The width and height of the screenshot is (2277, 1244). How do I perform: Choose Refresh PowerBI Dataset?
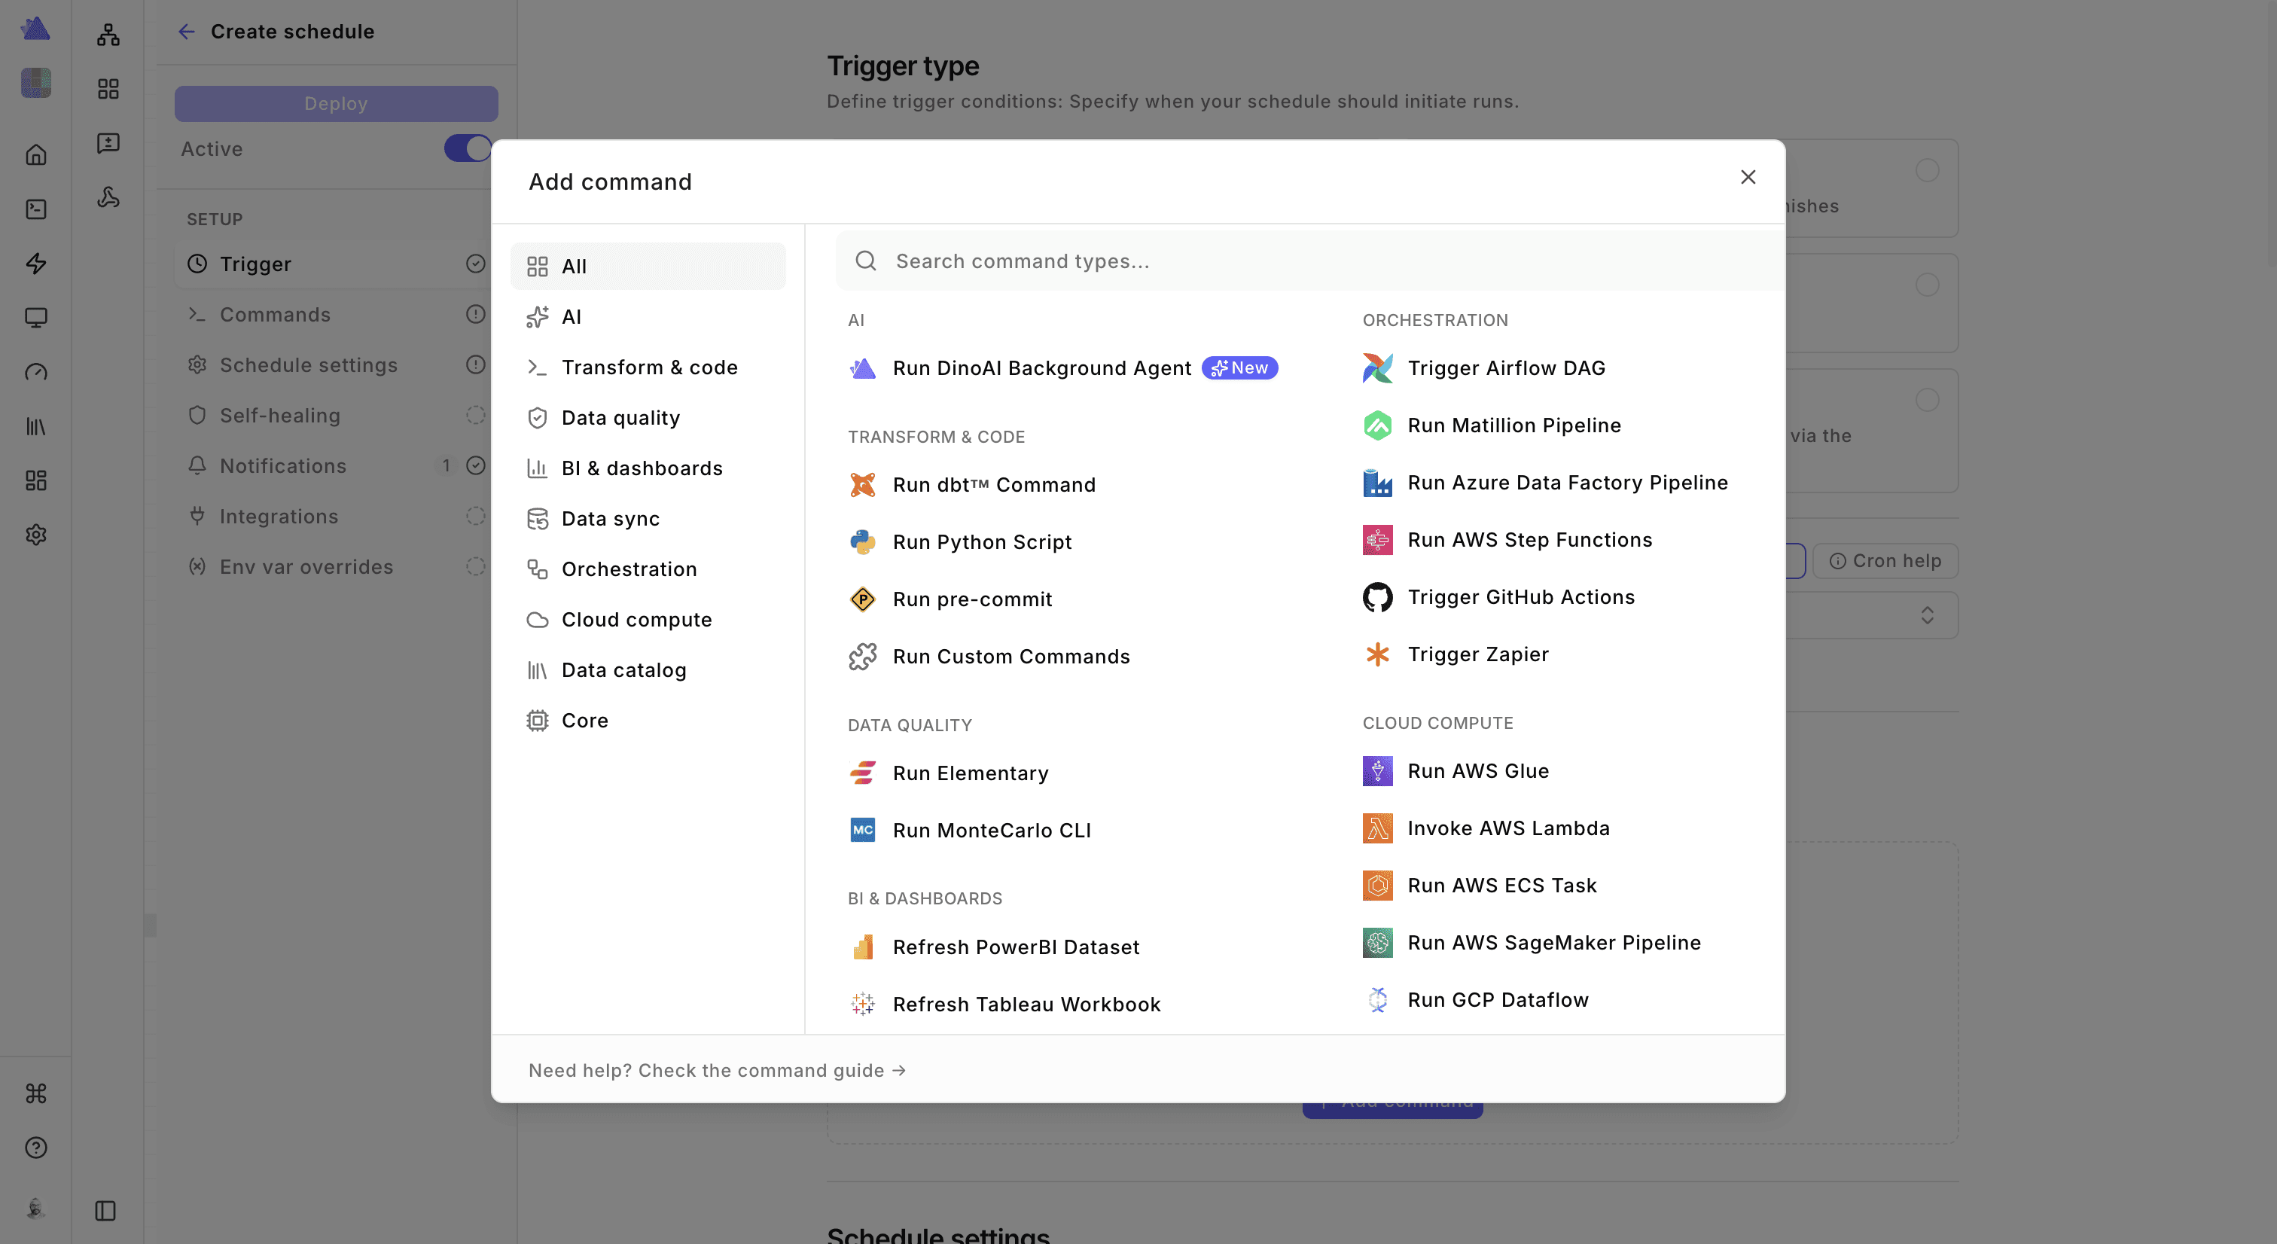(x=993, y=948)
